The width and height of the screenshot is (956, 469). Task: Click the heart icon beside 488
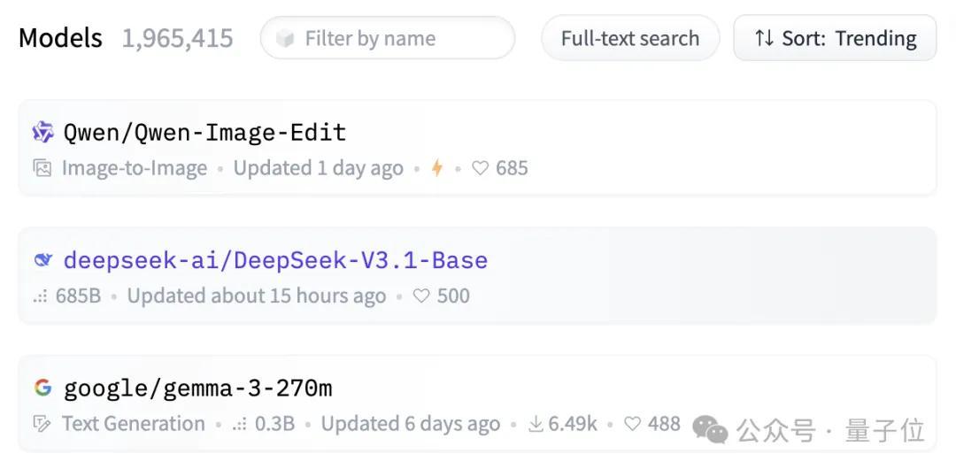coord(633,423)
